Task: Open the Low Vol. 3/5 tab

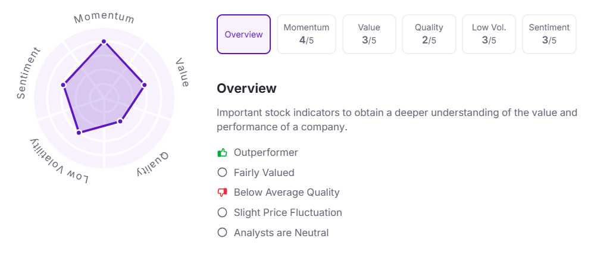Action: [488, 35]
